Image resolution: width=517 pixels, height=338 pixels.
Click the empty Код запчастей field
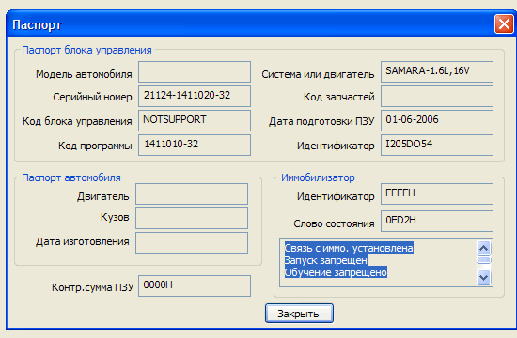pos(437,96)
